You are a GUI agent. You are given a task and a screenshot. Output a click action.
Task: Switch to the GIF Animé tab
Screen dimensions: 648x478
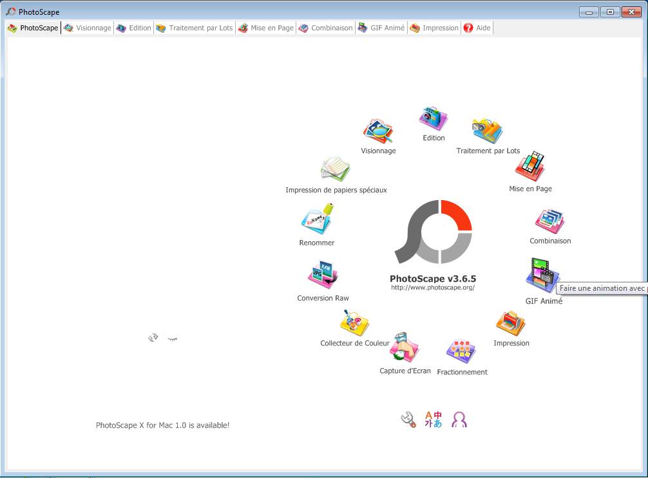point(381,28)
